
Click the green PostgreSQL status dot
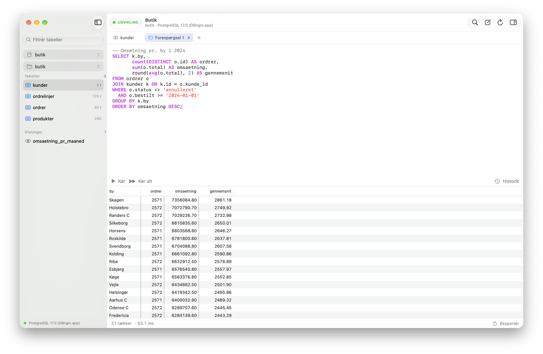click(25, 323)
